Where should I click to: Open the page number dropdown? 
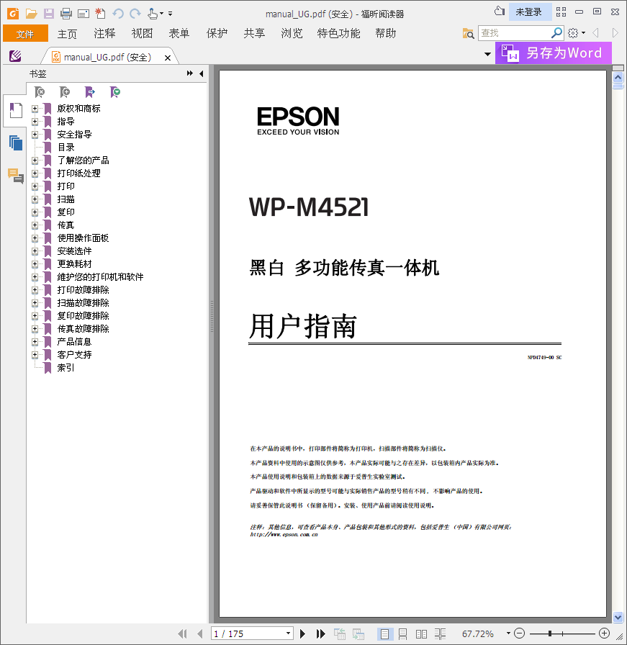289,633
